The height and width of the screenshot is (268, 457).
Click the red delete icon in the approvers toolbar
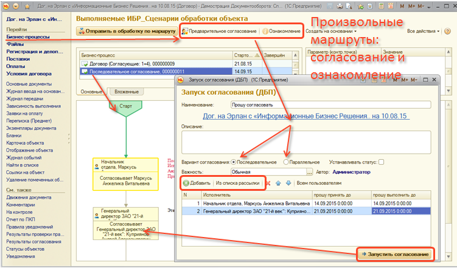(x=268, y=183)
